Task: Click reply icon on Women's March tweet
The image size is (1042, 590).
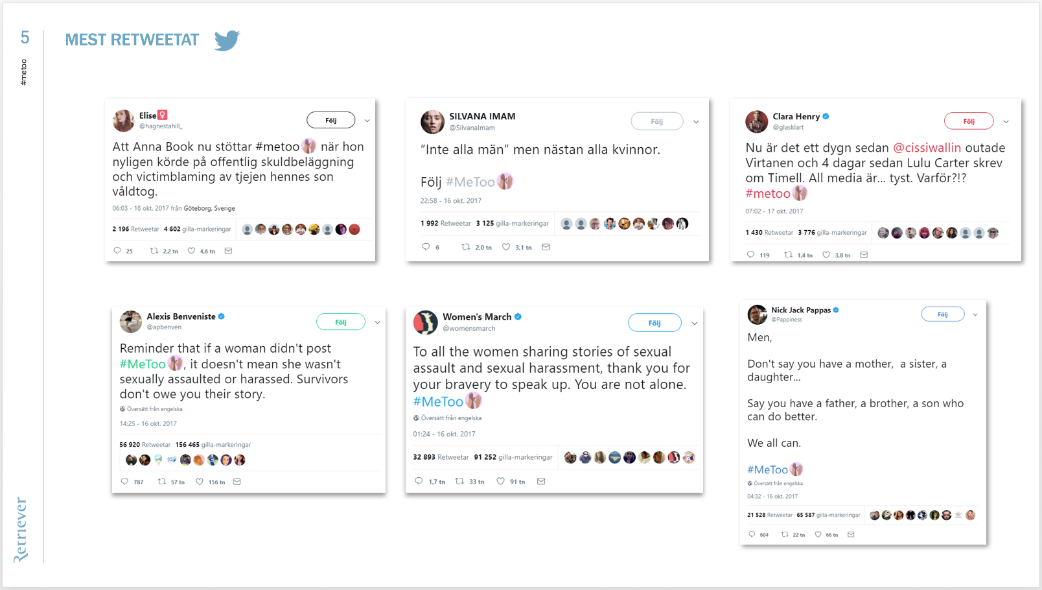Action: click(x=419, y=481)
